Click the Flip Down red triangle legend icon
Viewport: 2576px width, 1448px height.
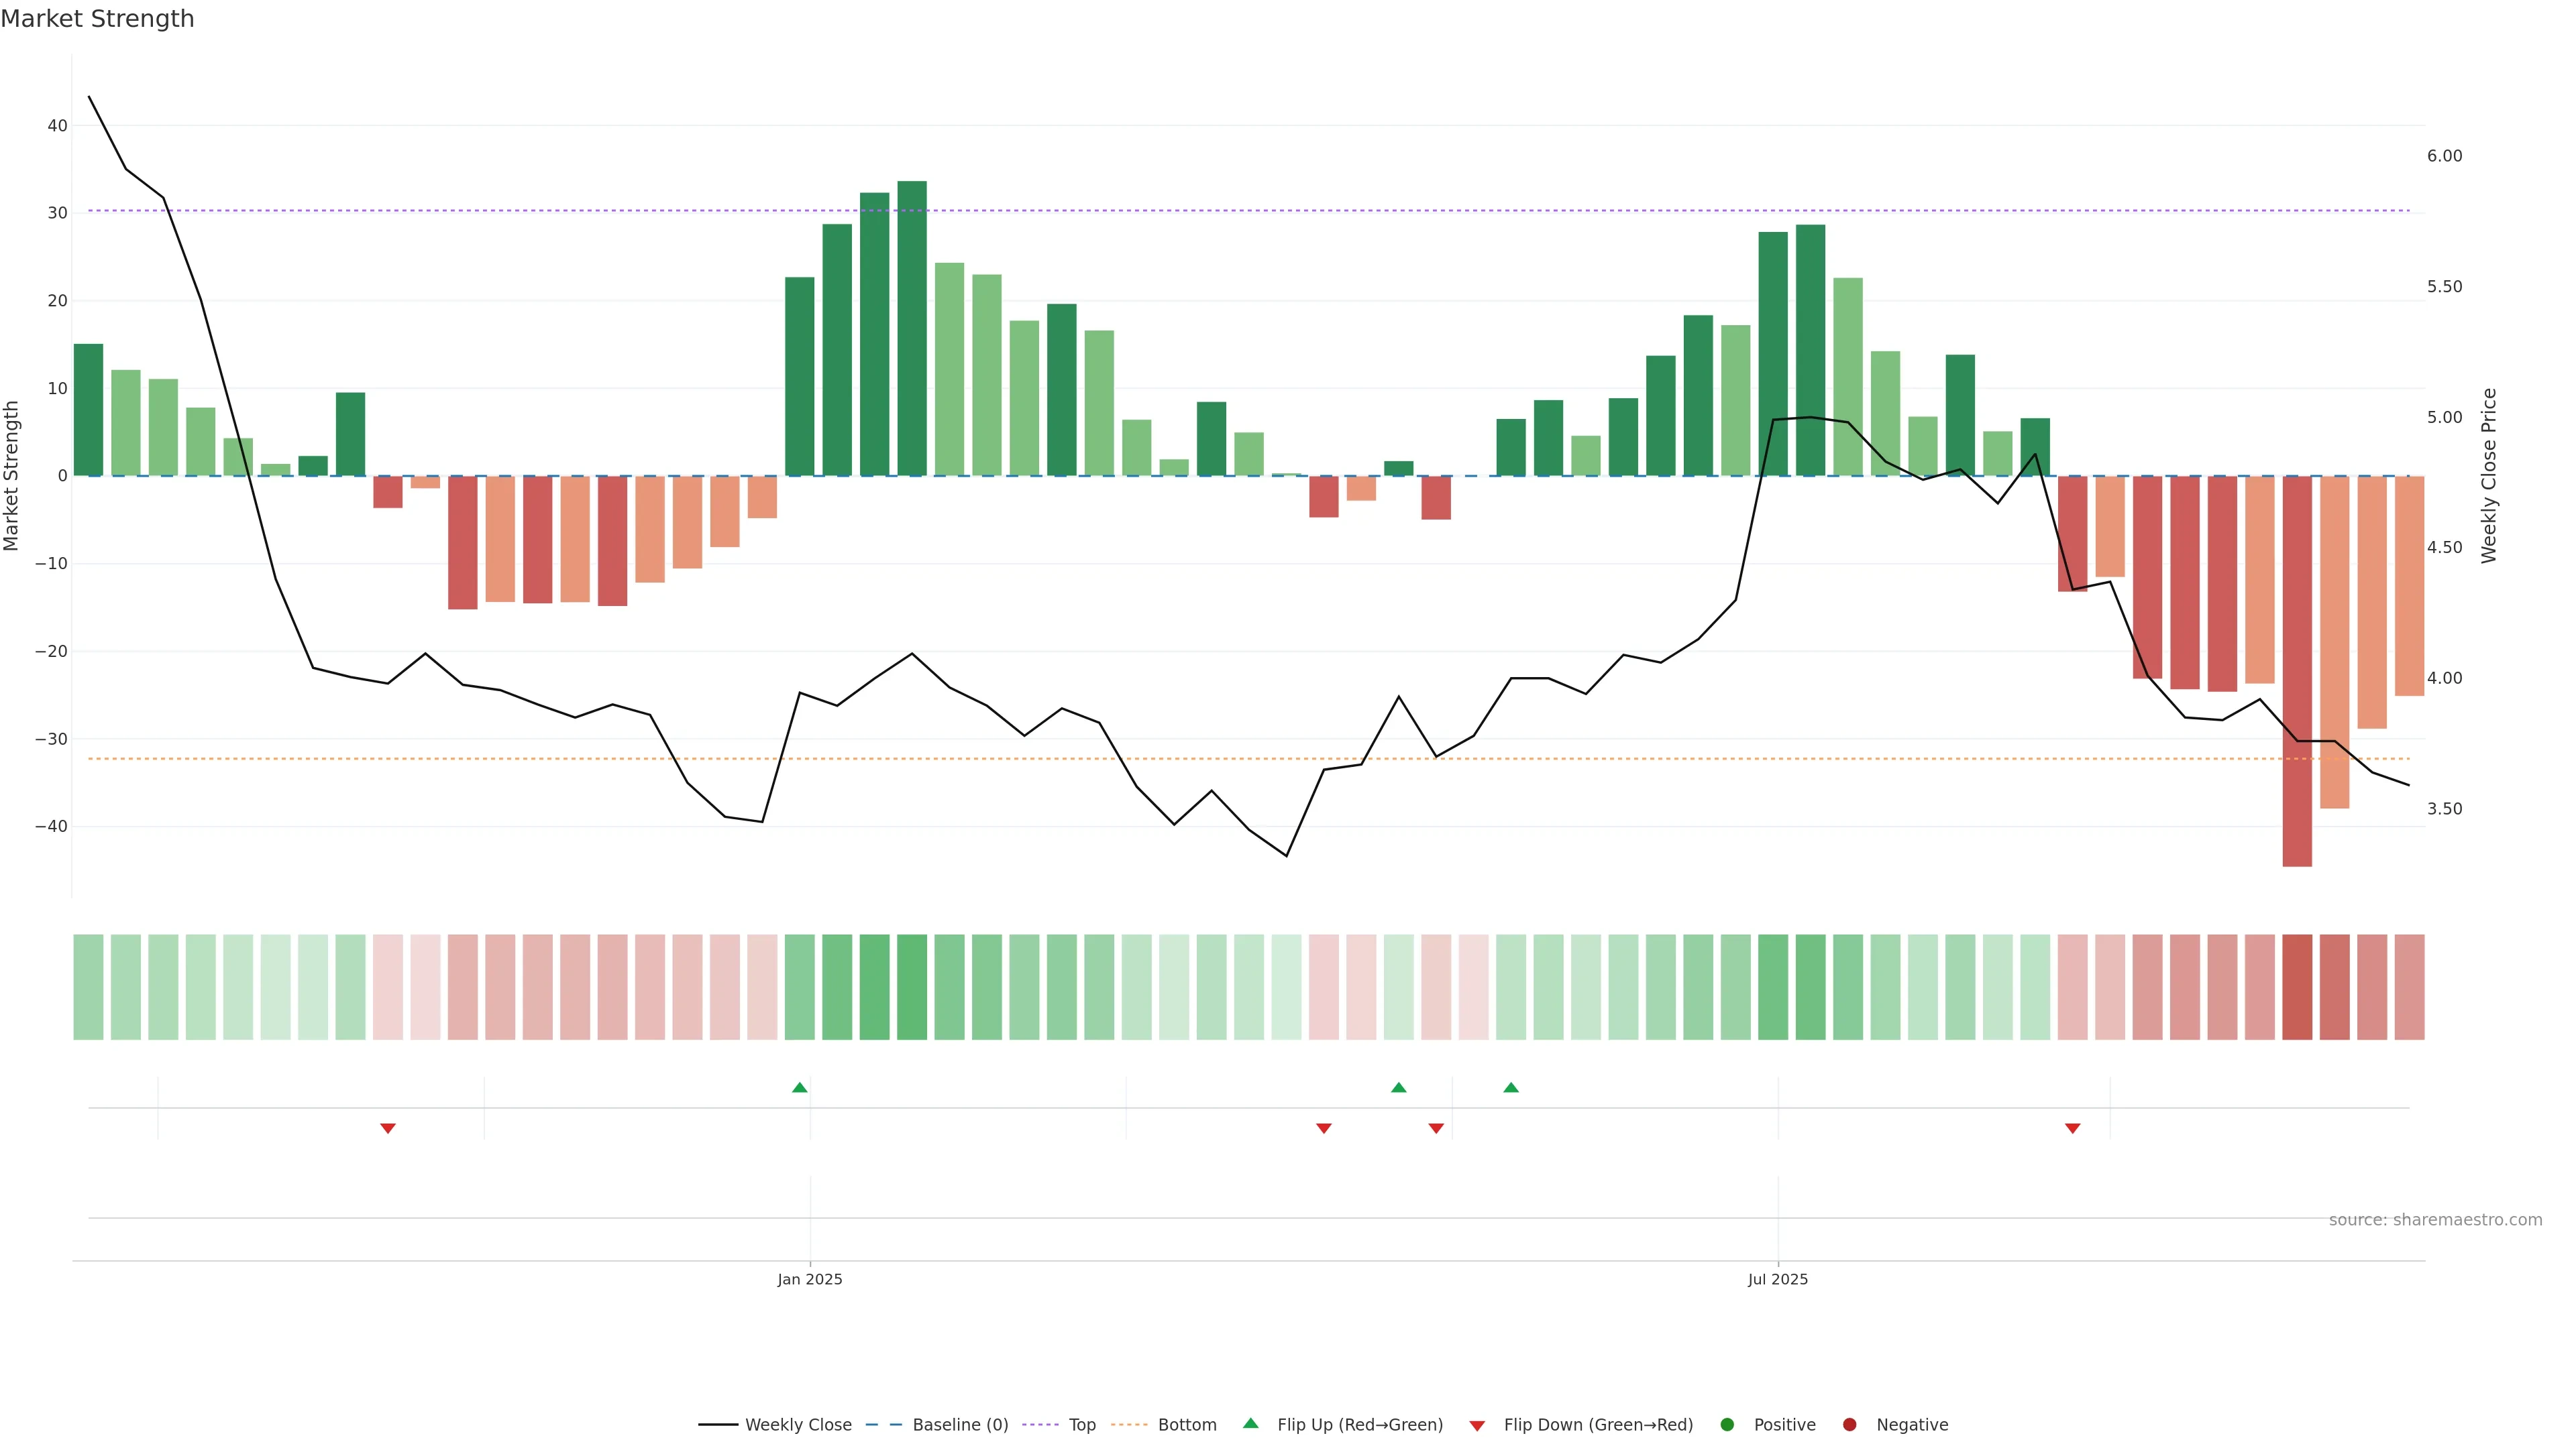[1477, 1425]
